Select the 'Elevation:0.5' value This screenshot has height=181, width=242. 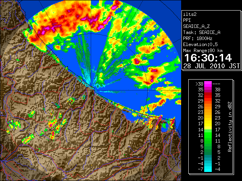[x=200, y=44]
